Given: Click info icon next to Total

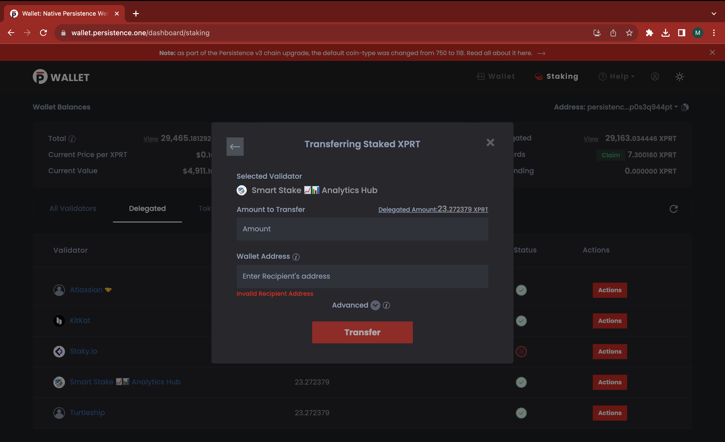Looking at the screenshot, I should coord(72,139).
